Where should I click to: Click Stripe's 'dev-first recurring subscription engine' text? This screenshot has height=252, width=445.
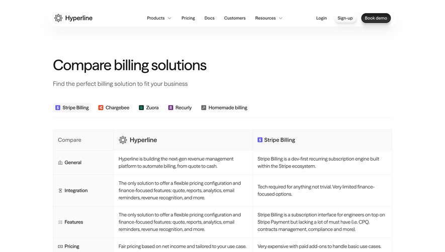(x=318, y=163)
